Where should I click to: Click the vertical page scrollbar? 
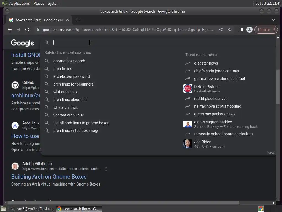278,86
